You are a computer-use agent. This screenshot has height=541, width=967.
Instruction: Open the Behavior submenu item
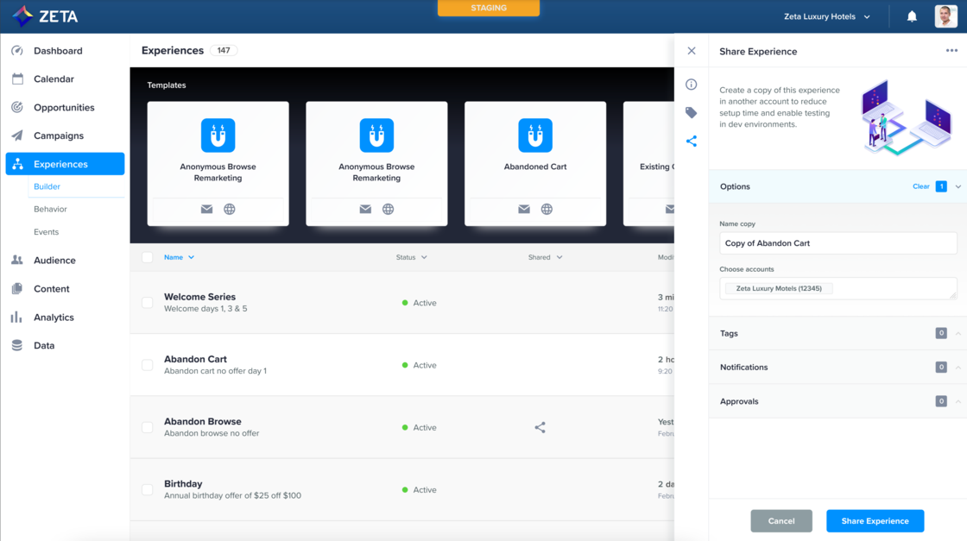[x=50, y=209]
